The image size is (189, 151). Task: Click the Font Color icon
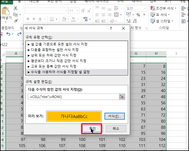click(73, 19)
